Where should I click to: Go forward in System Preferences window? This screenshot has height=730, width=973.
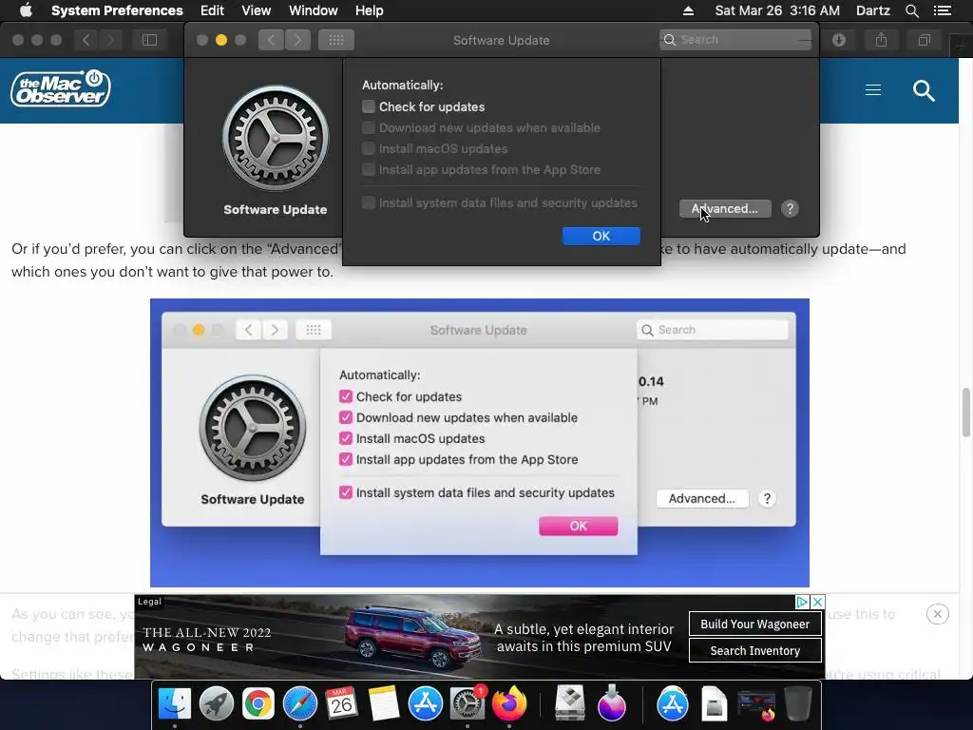(297, 40)
